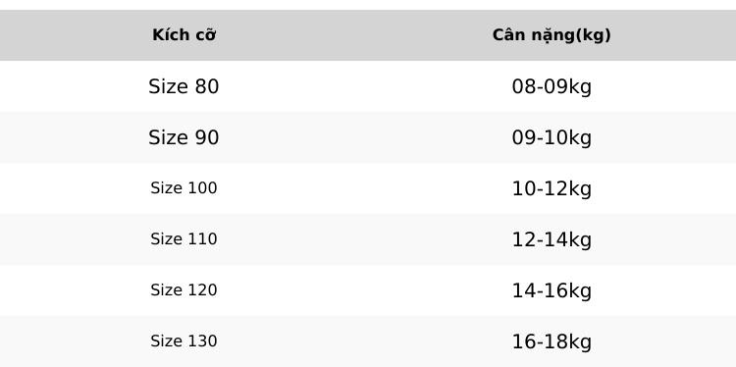
Task: Click the 16-18kg weight cell
Action: click(552, 341)
